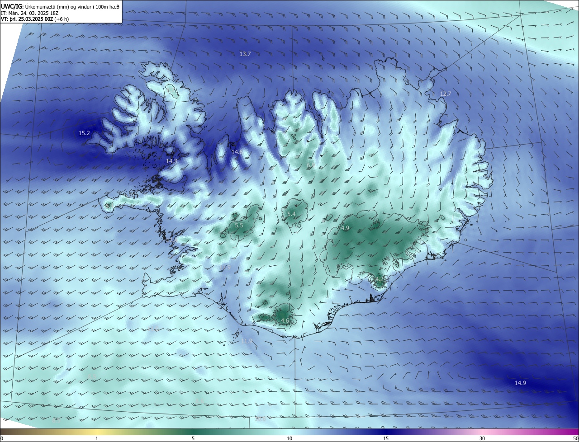Click the 5.4 value on the glacier
Viewport: 579px width, 442px height.
click(x=291, y=214)
